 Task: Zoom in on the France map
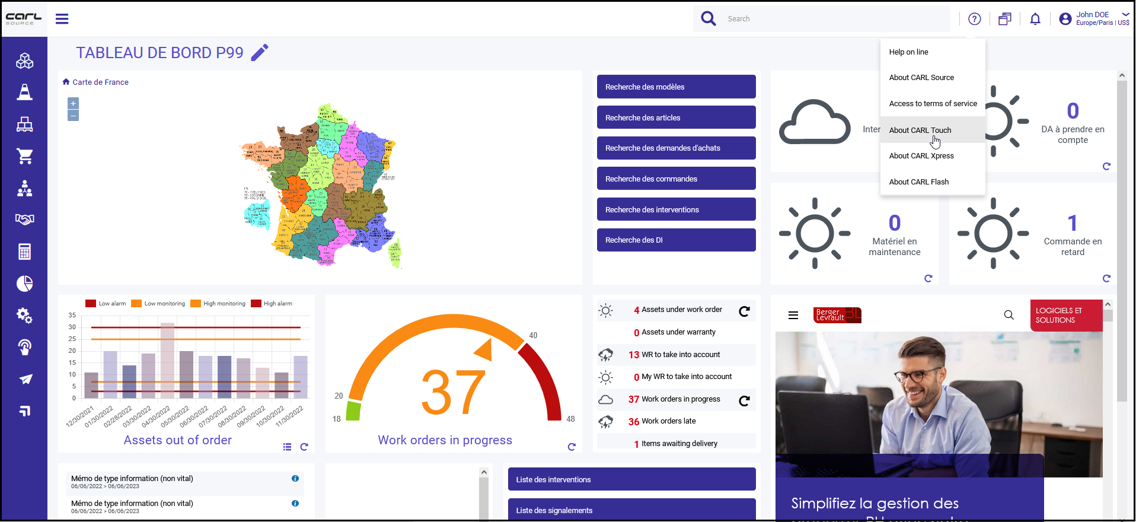(x=74, y=103)
